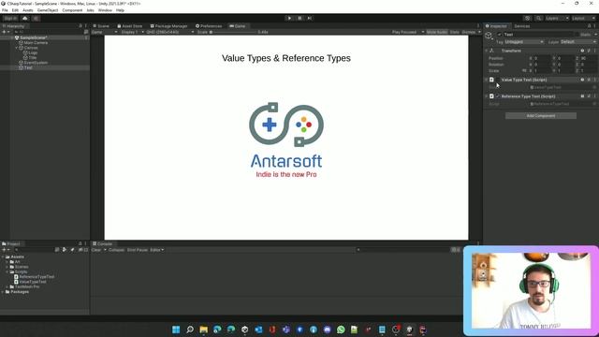Switch to the Package Manager tab
This screenshot has height=337, width=599.
coord(168,26)
